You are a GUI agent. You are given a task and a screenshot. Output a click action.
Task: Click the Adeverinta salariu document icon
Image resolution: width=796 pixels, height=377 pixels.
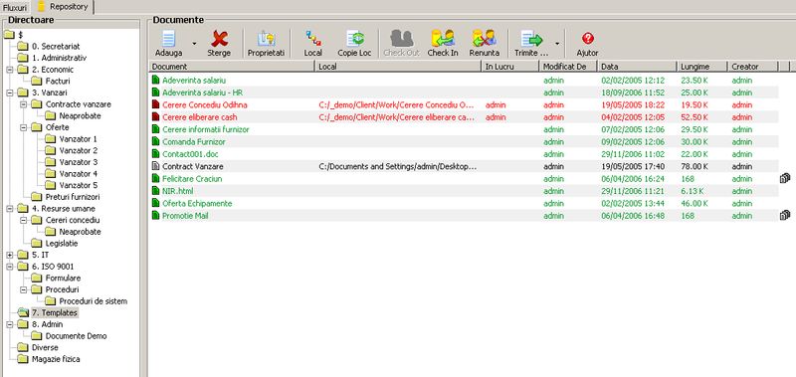pos(156,81)
